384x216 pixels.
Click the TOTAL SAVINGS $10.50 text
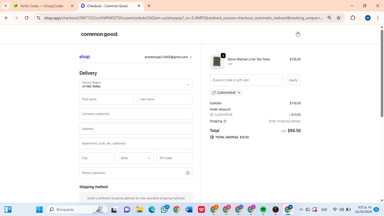point(232,137)
